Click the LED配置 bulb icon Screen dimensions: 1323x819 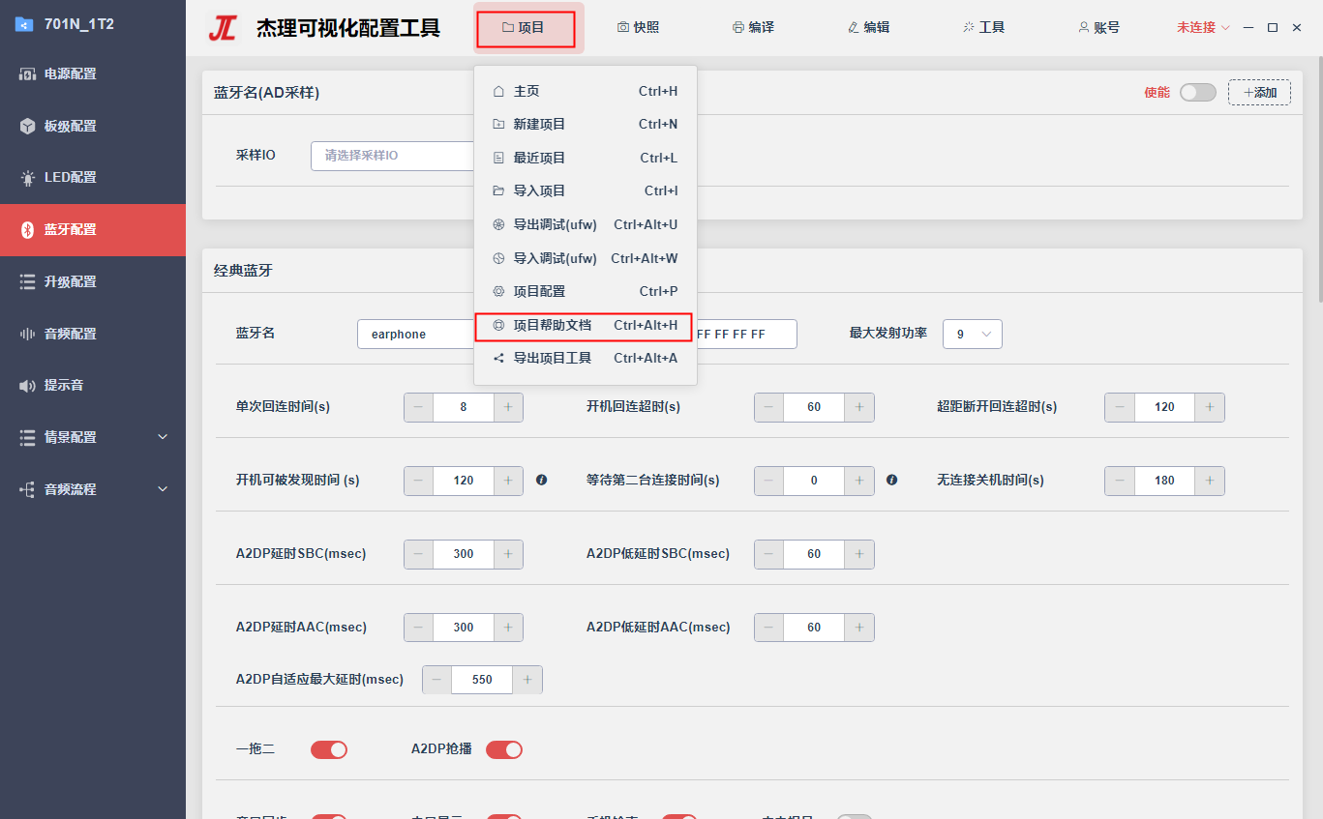(x=27, y=178)
